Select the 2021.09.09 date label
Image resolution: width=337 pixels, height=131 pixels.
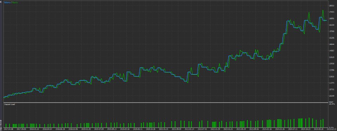pos(177,130)
